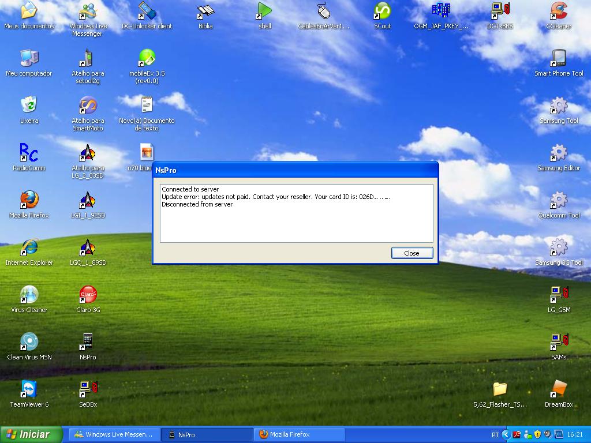Select the Novo(a) Documento de texto file

tap(147, 105)
